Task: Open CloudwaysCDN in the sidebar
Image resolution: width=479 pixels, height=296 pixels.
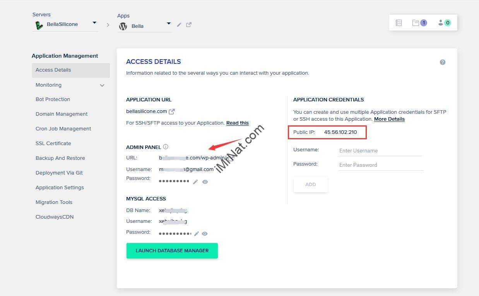Action: click(x=55, y=217)
